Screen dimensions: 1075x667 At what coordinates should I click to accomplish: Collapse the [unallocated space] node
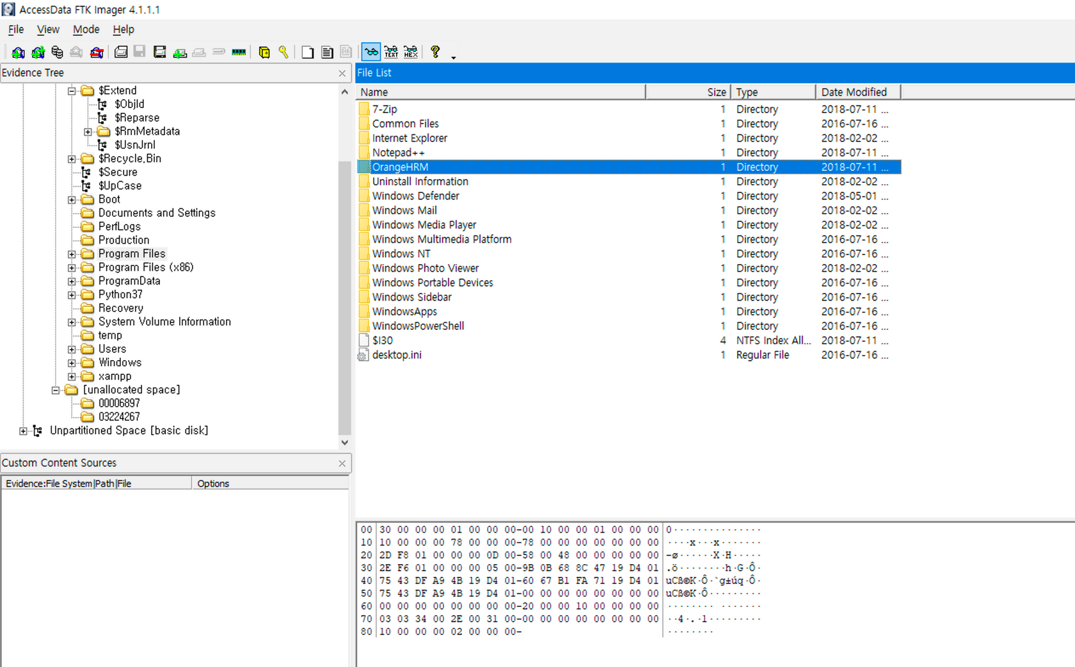56,390
